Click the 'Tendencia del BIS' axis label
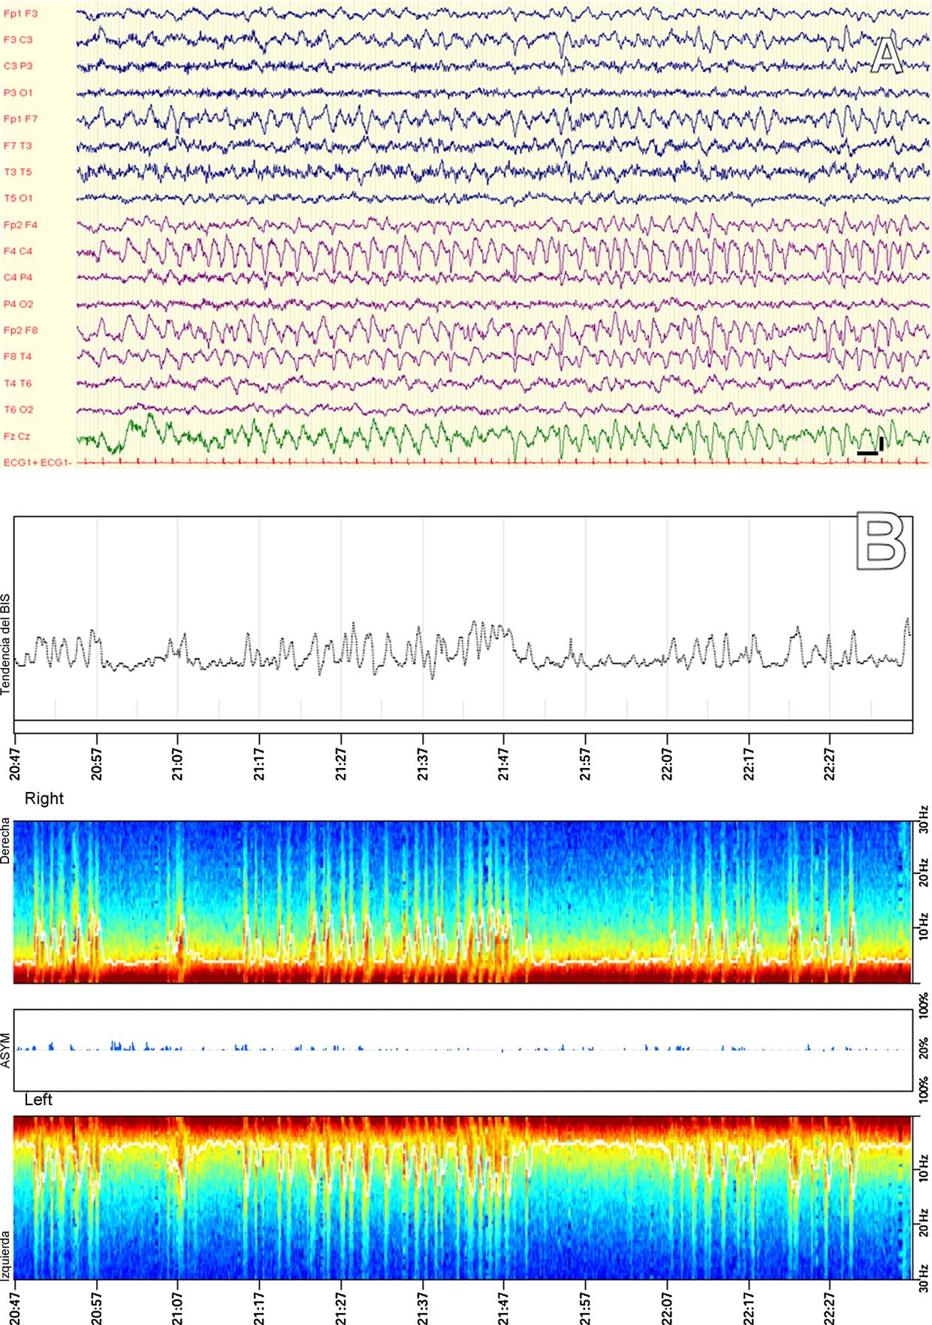Screen dimensions: 932x1325 [x=6, y=644]
